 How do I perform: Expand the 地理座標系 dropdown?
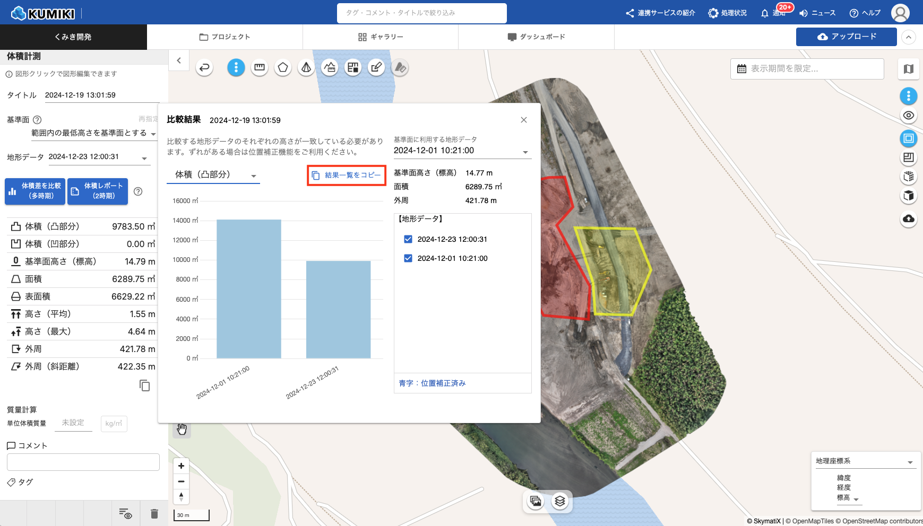point(865,461)
